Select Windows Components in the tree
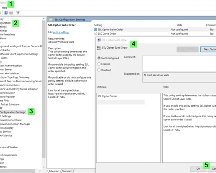Screen dimensions: 216x173 coord(8,155)
